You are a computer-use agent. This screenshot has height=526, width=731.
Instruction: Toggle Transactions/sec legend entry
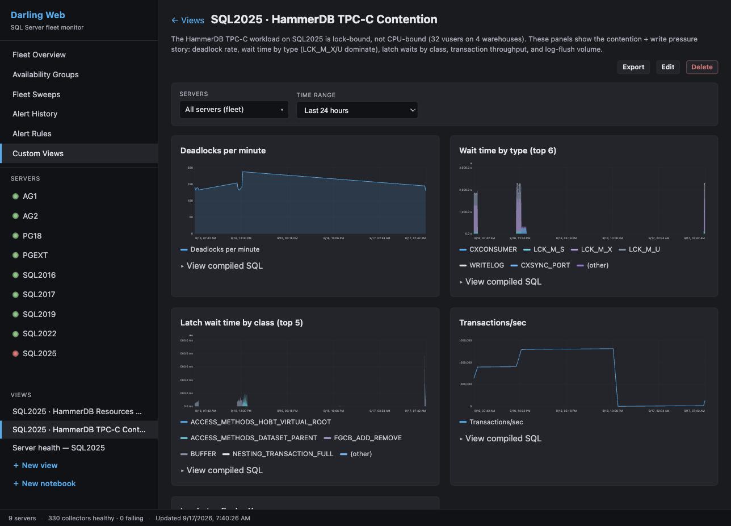[x=491, y=422]
